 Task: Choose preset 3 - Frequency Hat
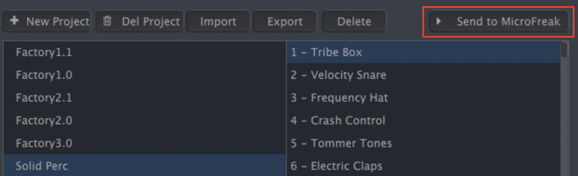424,98
